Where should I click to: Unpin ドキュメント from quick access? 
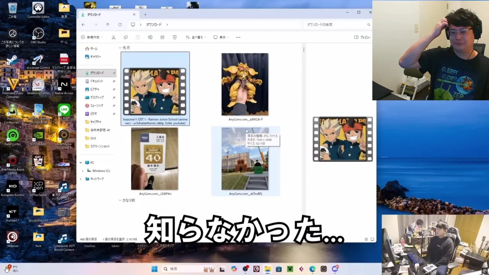click(x=114, y=81)
